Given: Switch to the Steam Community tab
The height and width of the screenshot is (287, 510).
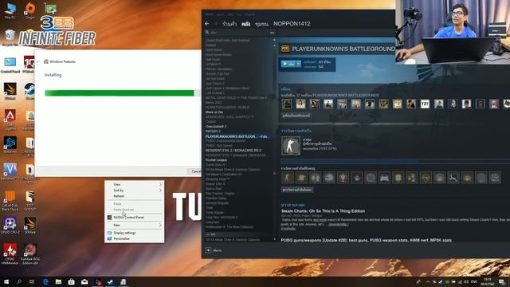Looking at the screenshot, I should [x=262, y=24].
